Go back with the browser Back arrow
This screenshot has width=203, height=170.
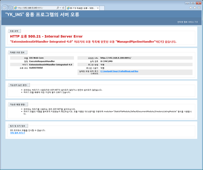[5, 8]
